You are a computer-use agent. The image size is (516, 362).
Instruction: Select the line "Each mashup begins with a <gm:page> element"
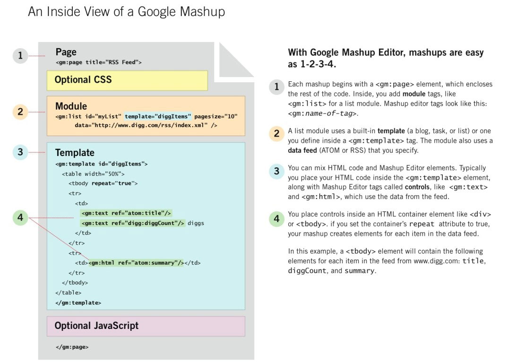coord(390,84)
